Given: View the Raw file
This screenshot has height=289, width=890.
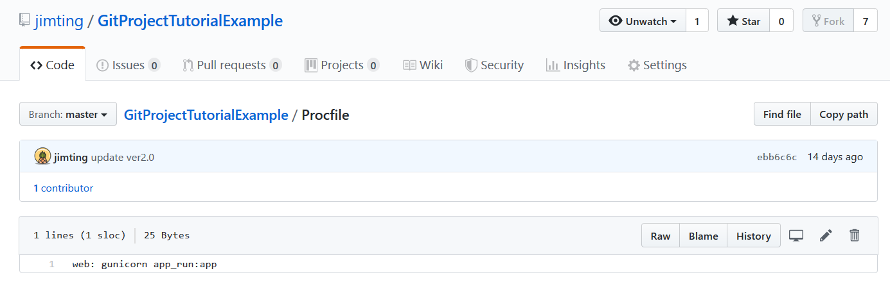Looking at the screenshot, I should pos(661,236).
